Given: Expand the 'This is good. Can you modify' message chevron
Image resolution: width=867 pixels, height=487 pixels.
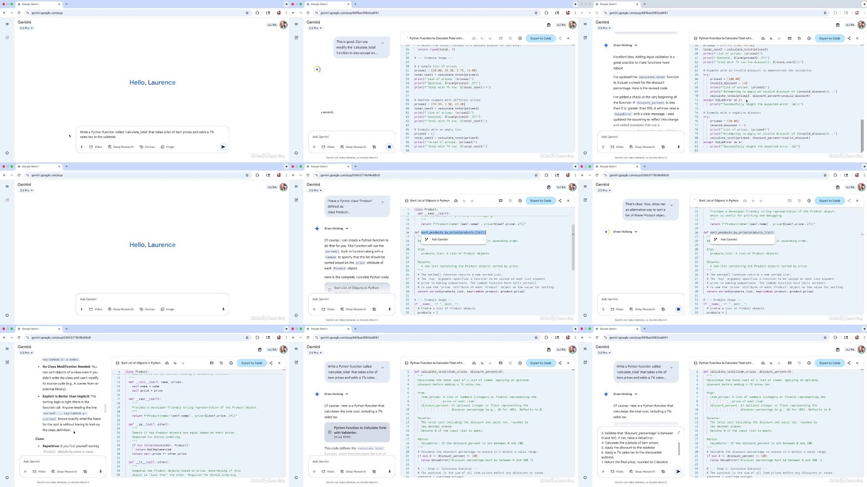Looking at the screenshot, I should click(382, 43).
